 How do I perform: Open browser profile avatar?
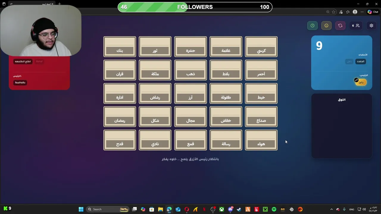pos(355,12)
